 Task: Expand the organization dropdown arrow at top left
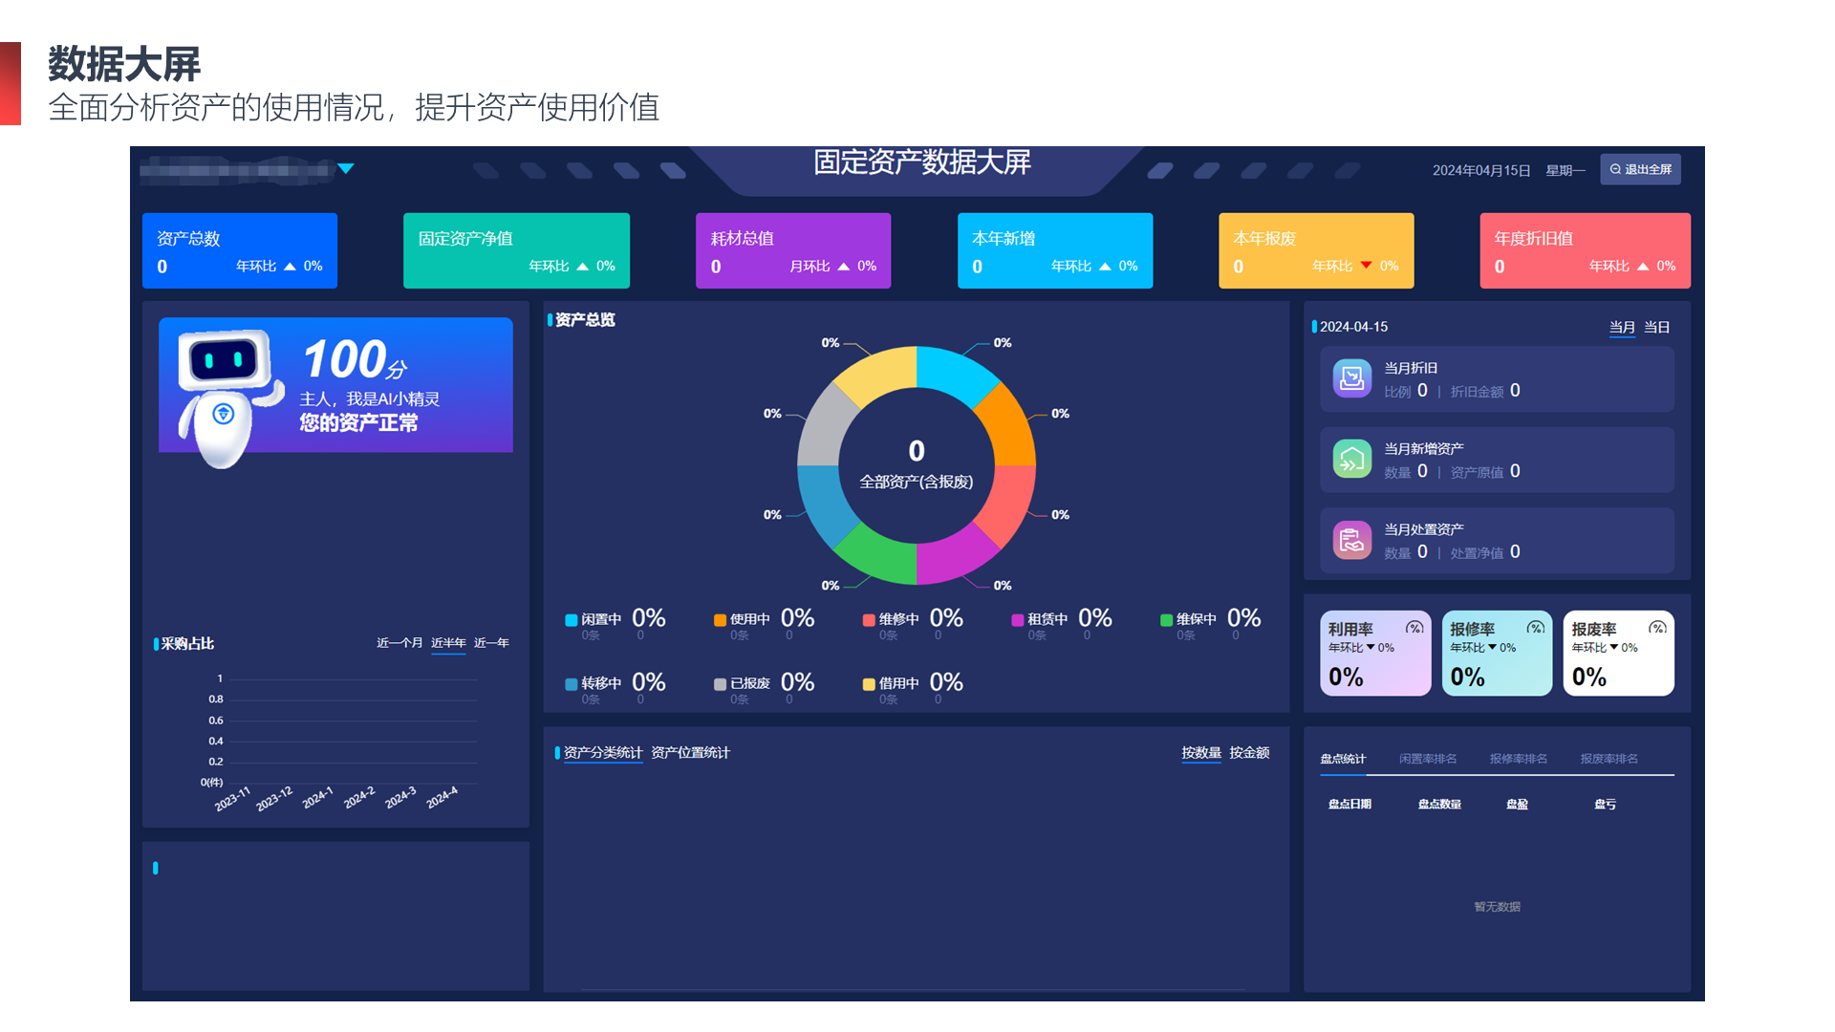[346, 169]
